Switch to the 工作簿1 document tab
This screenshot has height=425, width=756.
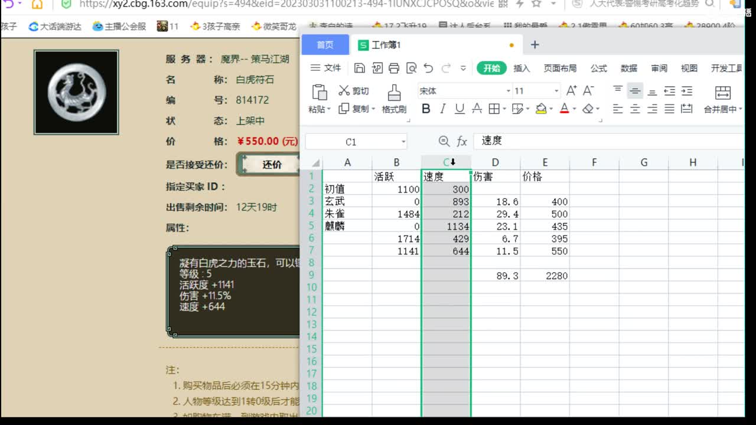386,44
